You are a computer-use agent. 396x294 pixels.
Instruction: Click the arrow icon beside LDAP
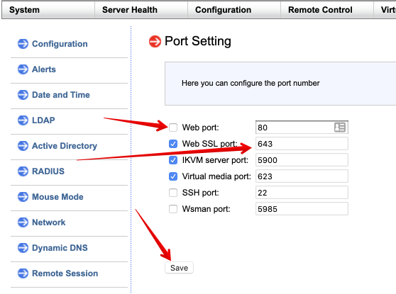(23, 120)
